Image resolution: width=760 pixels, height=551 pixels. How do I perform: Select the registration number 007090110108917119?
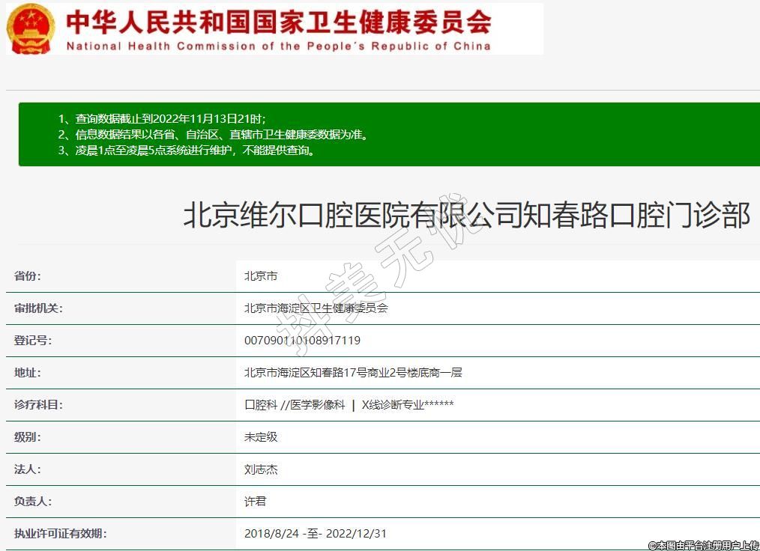pos(302,341)
